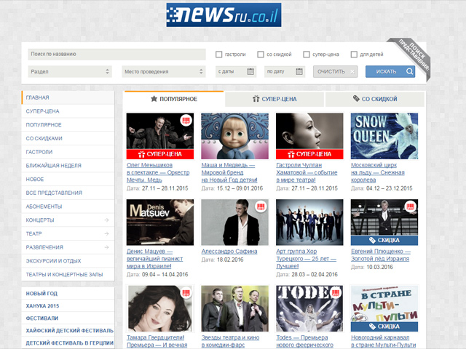Click the 'по дату' date field
The width and height of the screenshot is (466, 349).
coord(285,71)
